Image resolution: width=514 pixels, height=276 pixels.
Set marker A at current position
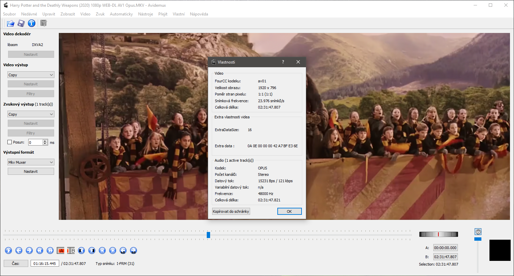click(x=61, y=250)
